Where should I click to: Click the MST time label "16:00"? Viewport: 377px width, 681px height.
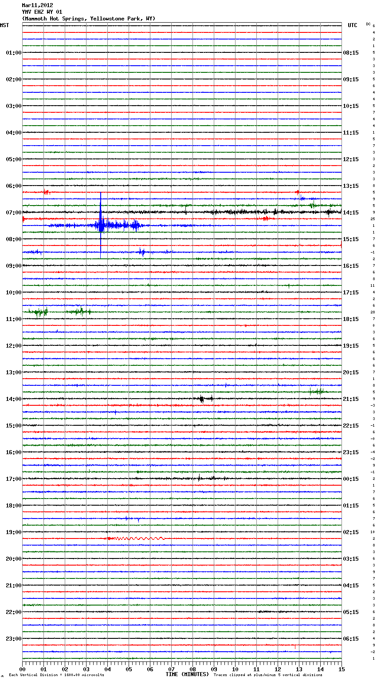point(14,452)
